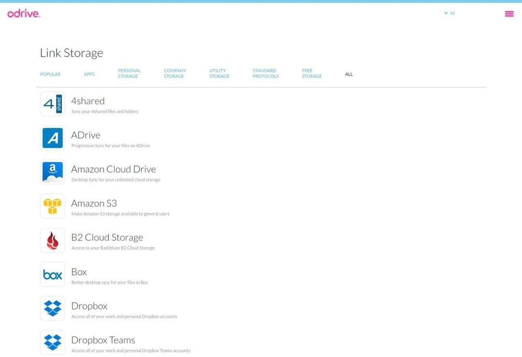Viewport: 522px width, 357px height.
Task: Open the ADrive title link
Action: pos(86,135)
